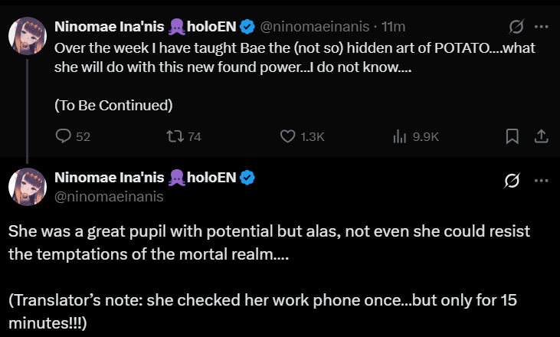The image size is (560, 337).
Task: Open the more options menu on the first tweet
Action: [x=541, y=27]
